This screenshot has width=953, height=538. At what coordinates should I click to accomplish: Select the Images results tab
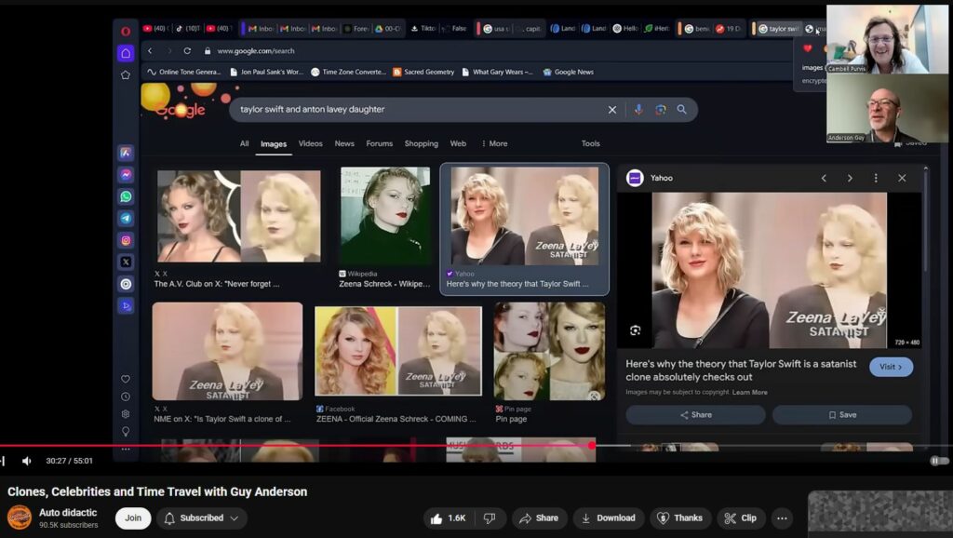tap(274, 144)
